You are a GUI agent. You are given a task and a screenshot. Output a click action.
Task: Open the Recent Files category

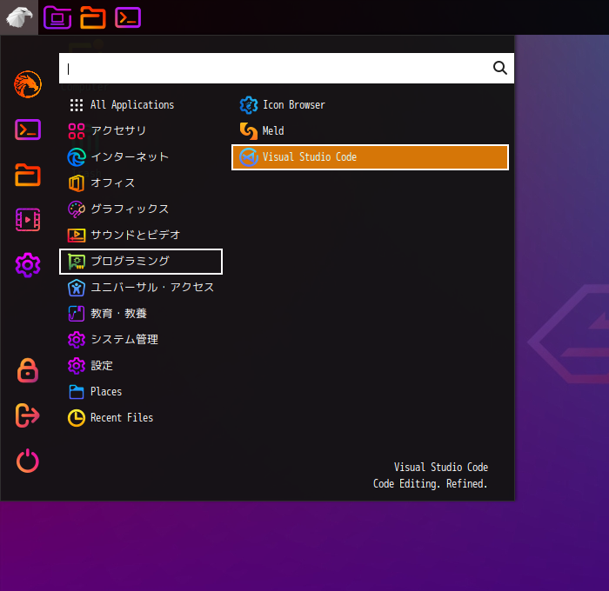point(141,418)
